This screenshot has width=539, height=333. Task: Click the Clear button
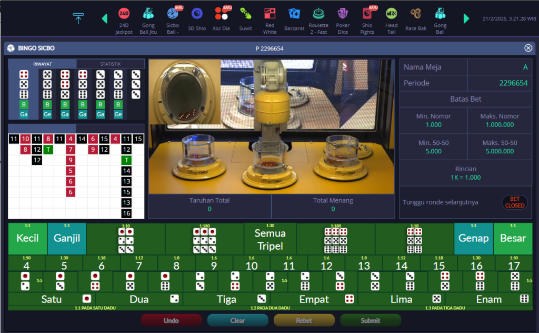(x=237, y=320)
